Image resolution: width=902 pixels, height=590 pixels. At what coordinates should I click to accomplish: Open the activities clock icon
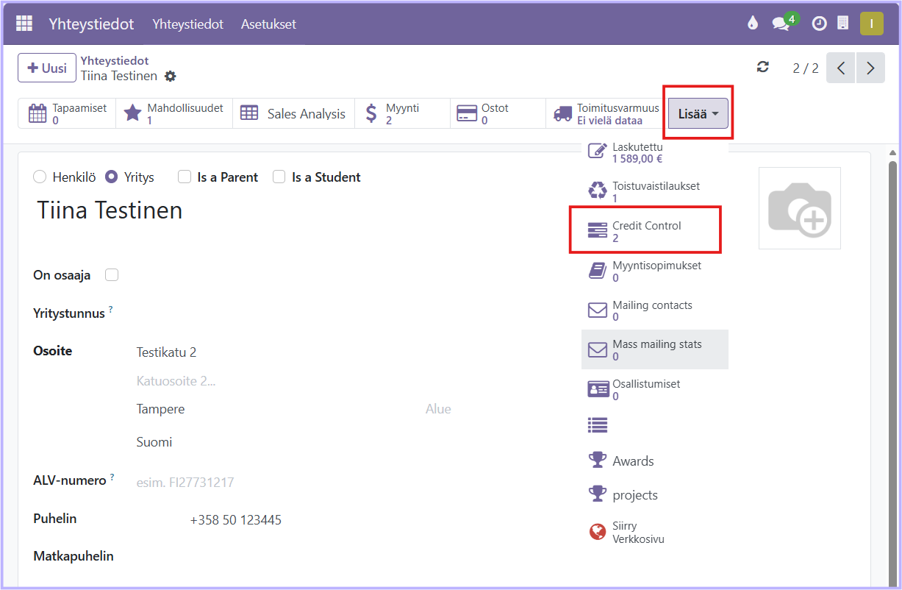coord(819,24)
